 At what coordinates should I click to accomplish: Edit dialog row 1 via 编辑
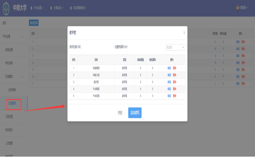coord(169,68)
